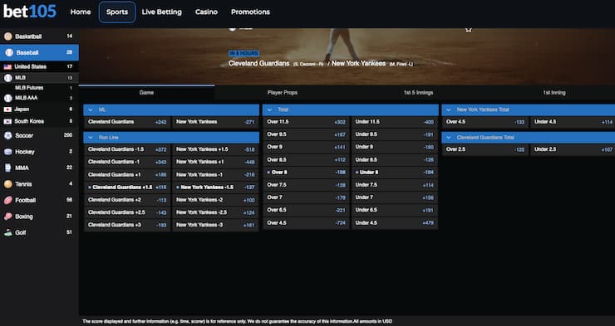Switch to the 1st Inning tab
This screenshot has width=615, height=326.
point(554,93)
